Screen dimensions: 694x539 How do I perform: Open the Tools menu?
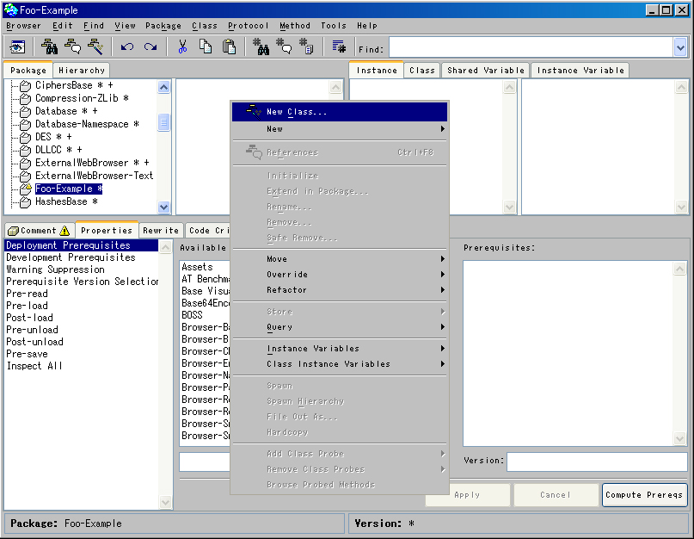tap(334, 26)
